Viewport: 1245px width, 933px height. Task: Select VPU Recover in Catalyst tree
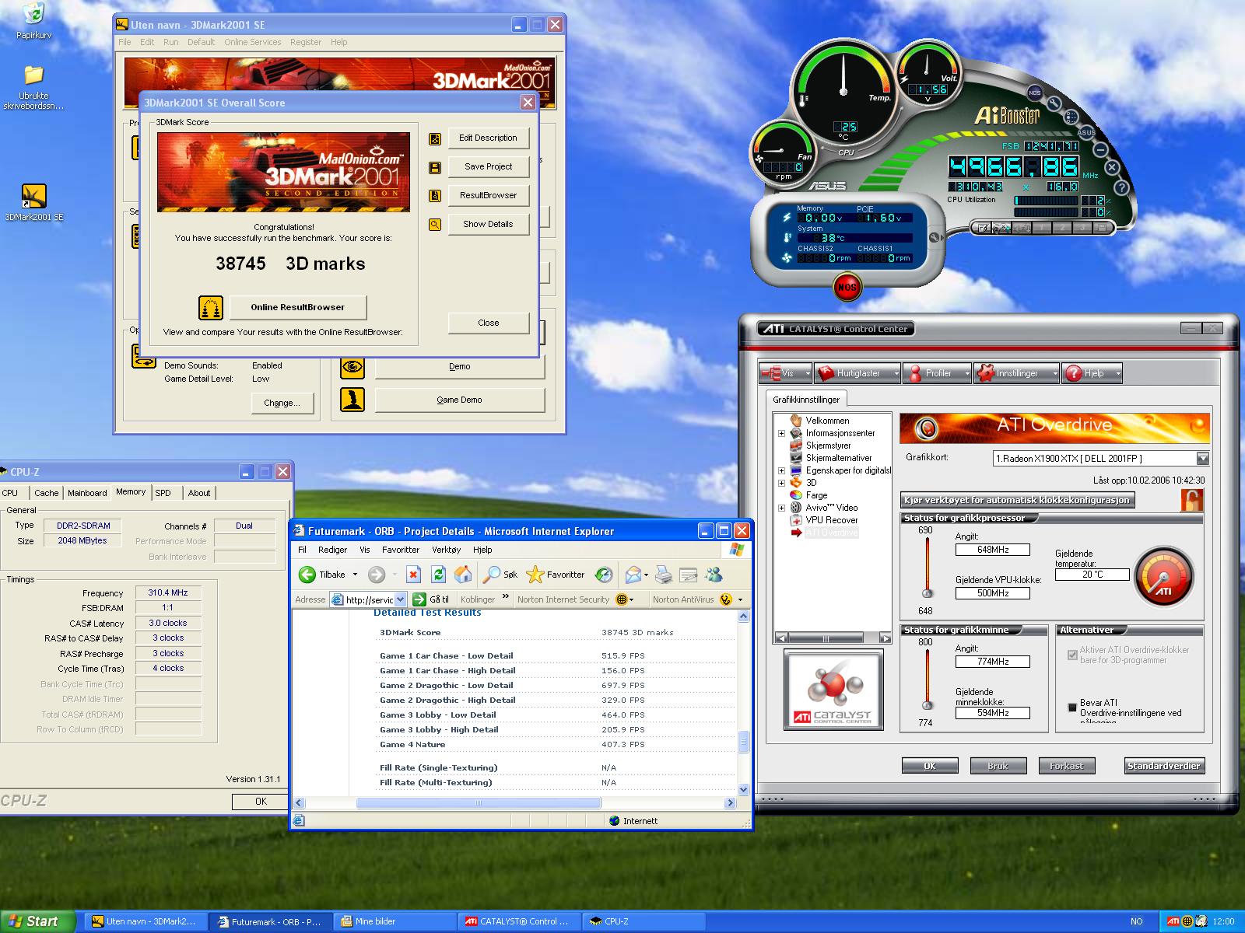click(x=831, y=520)
